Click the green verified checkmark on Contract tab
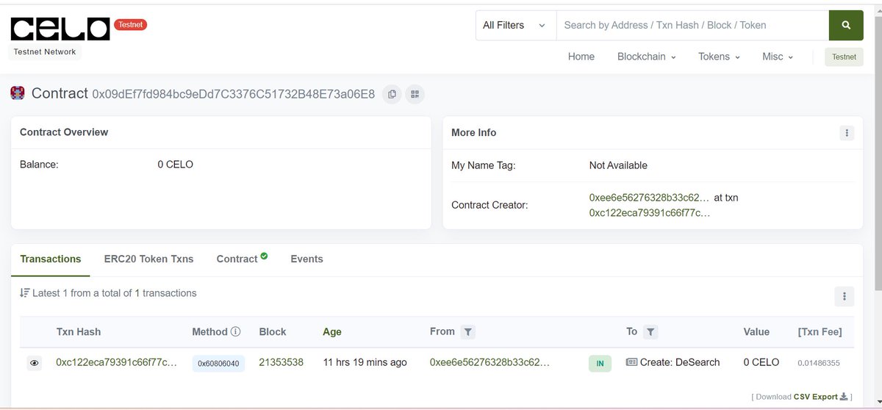Image resolution: width=882 pixels, height=410 pixels. (x=264, y=256)
